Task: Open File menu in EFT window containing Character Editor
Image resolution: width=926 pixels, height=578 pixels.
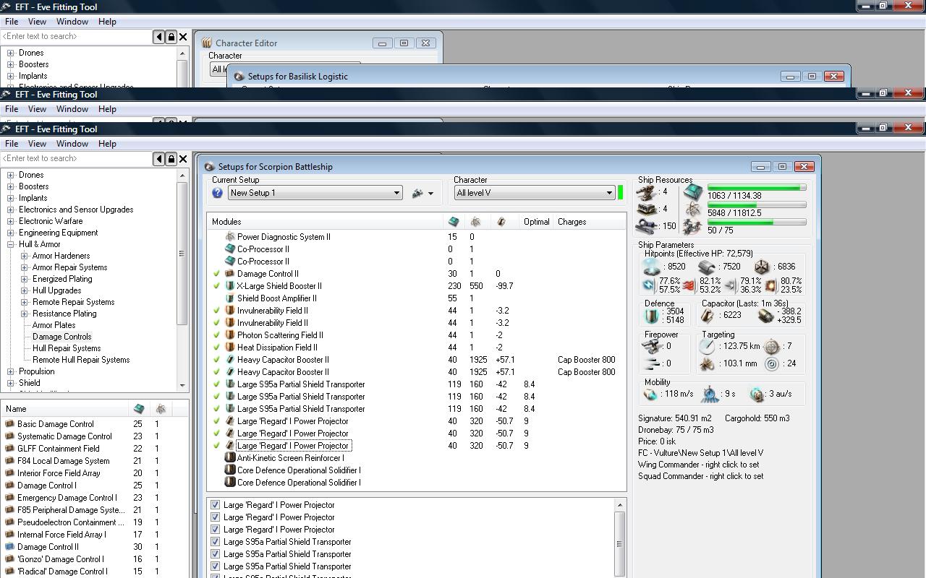Action: (x=12, y=22)
